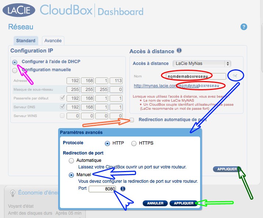
Task: Show info icon next to Port field
Action: pyautogui.click(x=123, y=189)
